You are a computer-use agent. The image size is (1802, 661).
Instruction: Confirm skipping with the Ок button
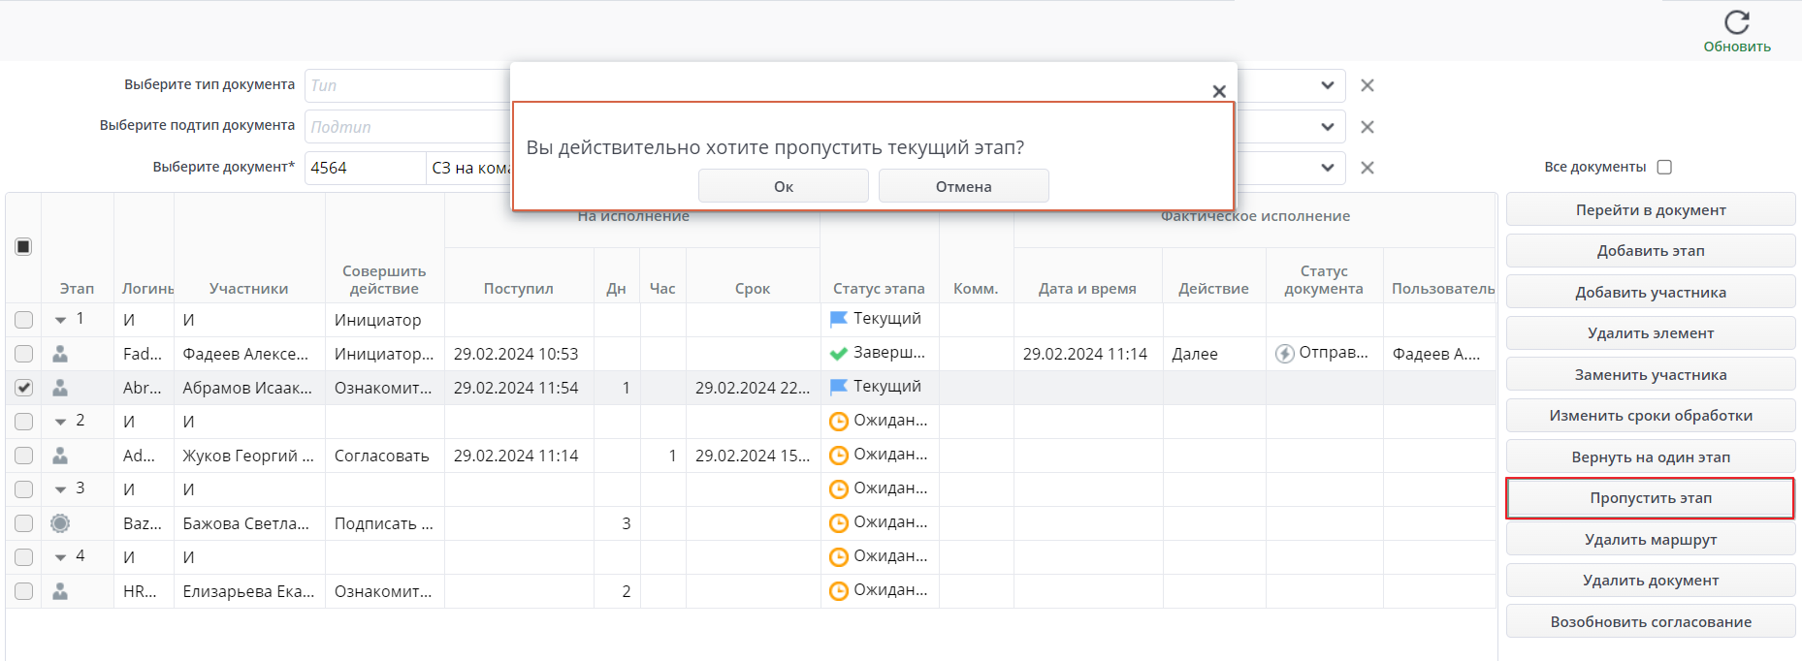pyautogui.click(x=783, y=186)
